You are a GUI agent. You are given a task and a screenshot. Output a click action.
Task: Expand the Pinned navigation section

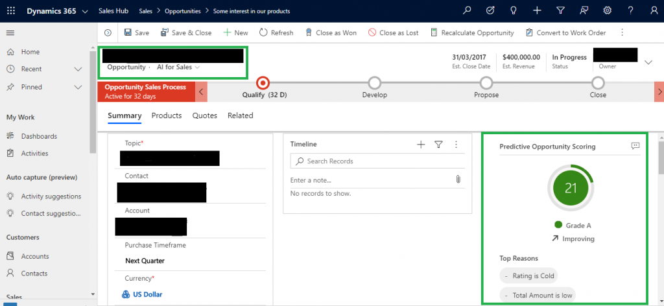pos(78,87)
